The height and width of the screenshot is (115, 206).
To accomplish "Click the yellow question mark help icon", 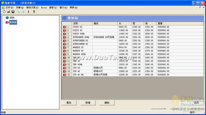I will click(x=34, y=12).
